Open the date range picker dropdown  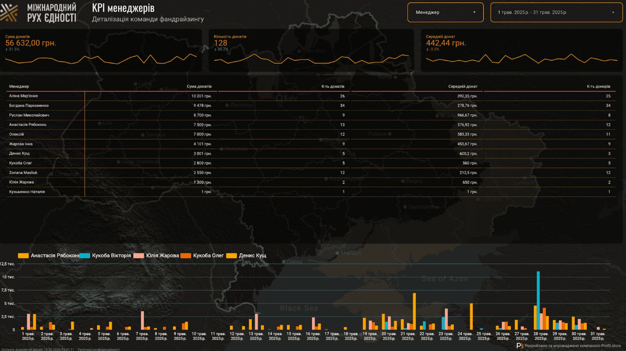coord(556,12)
